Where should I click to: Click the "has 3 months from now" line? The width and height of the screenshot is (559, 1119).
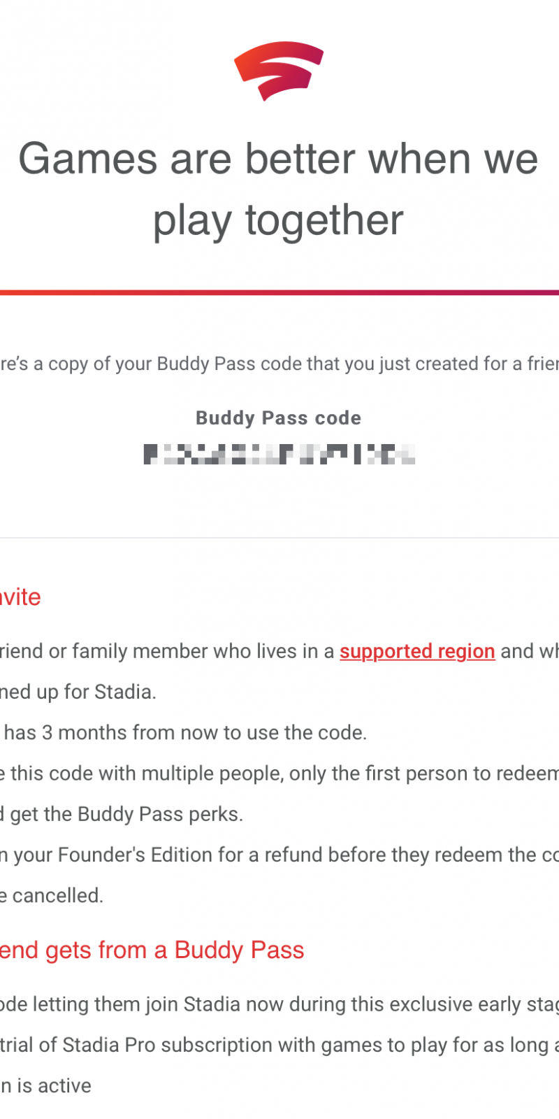pos(185,732)
